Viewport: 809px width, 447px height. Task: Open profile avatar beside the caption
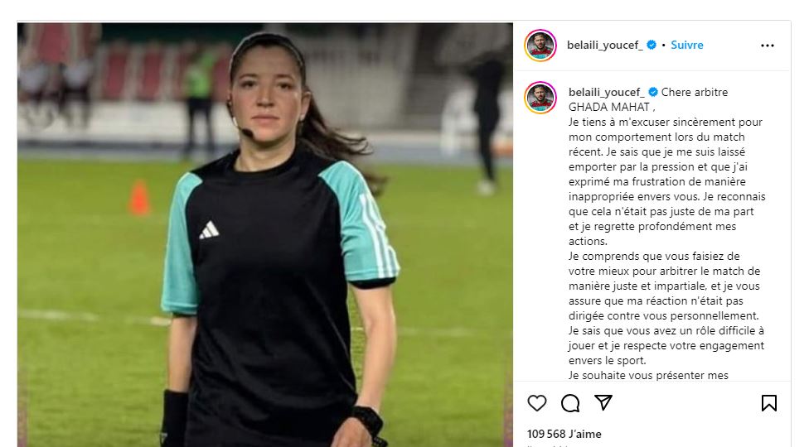pos(540,98)
